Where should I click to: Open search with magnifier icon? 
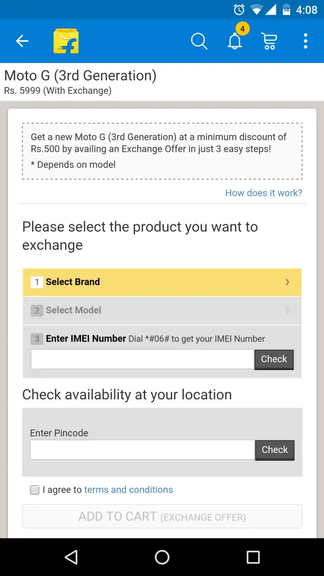(199, 40)
